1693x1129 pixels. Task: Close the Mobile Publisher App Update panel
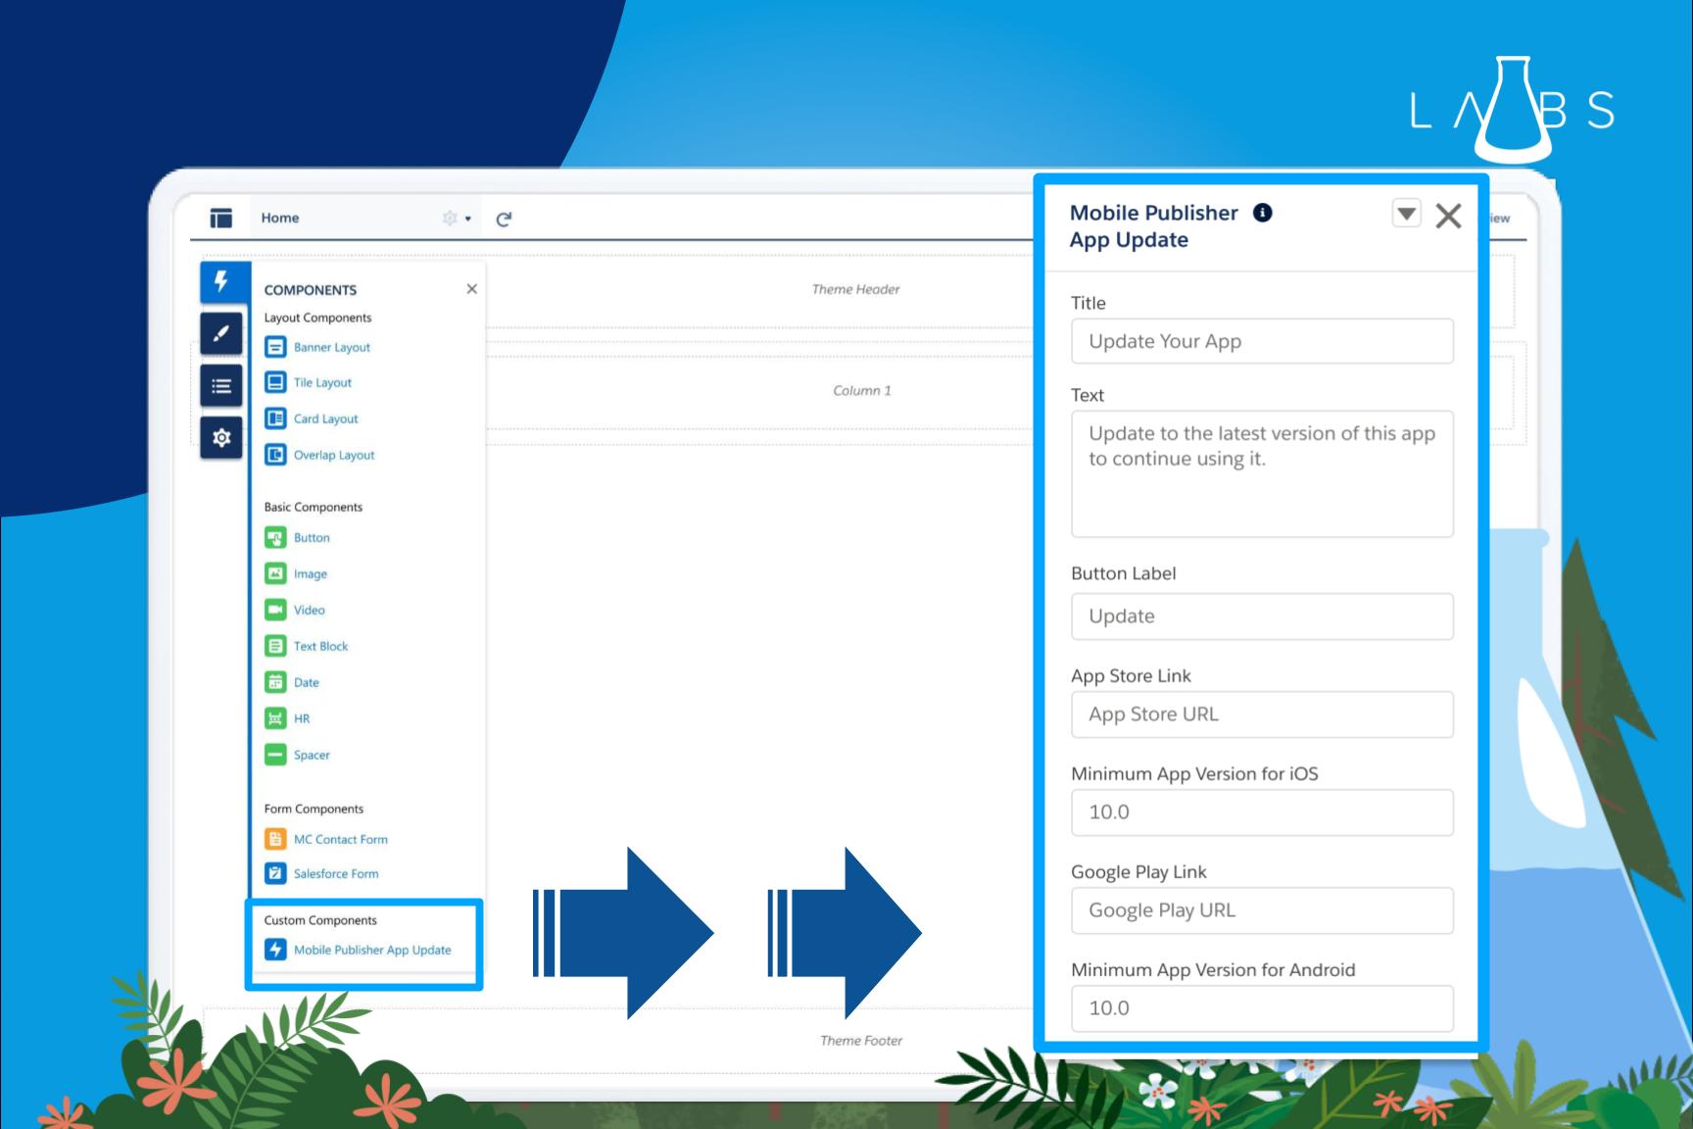pyautogui.click(x=1448, y=216)
